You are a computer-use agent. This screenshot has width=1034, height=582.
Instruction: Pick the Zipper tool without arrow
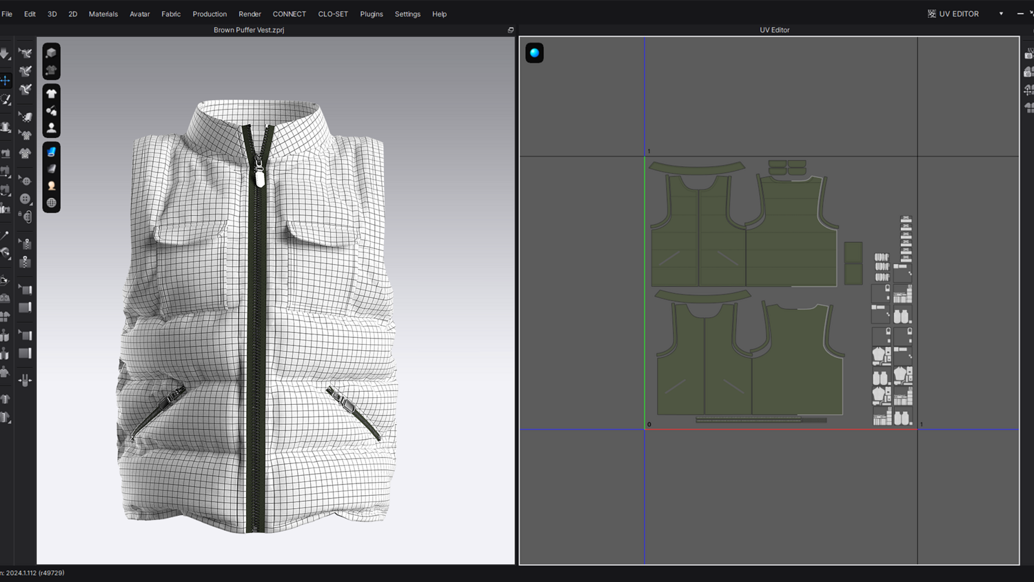[x=26, y=262]
